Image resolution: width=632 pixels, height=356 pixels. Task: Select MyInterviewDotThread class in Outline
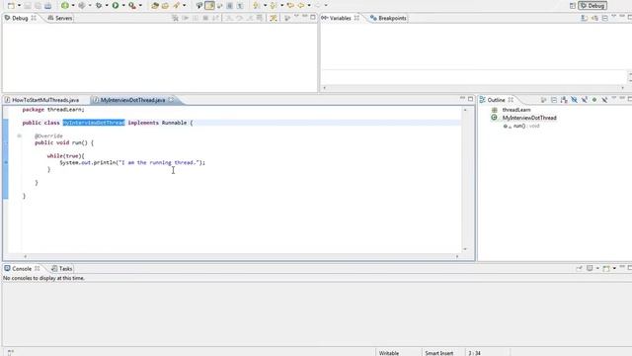coord(529,118)
